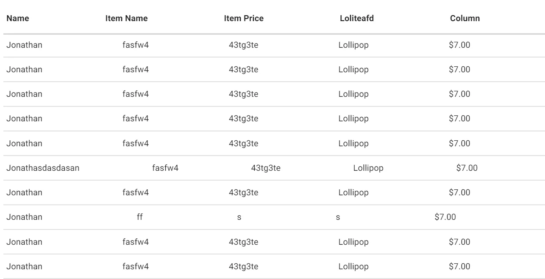The image size is (545, 279).
Task: Click Jonathan in the first table row
Action: [x=24, y=44]
